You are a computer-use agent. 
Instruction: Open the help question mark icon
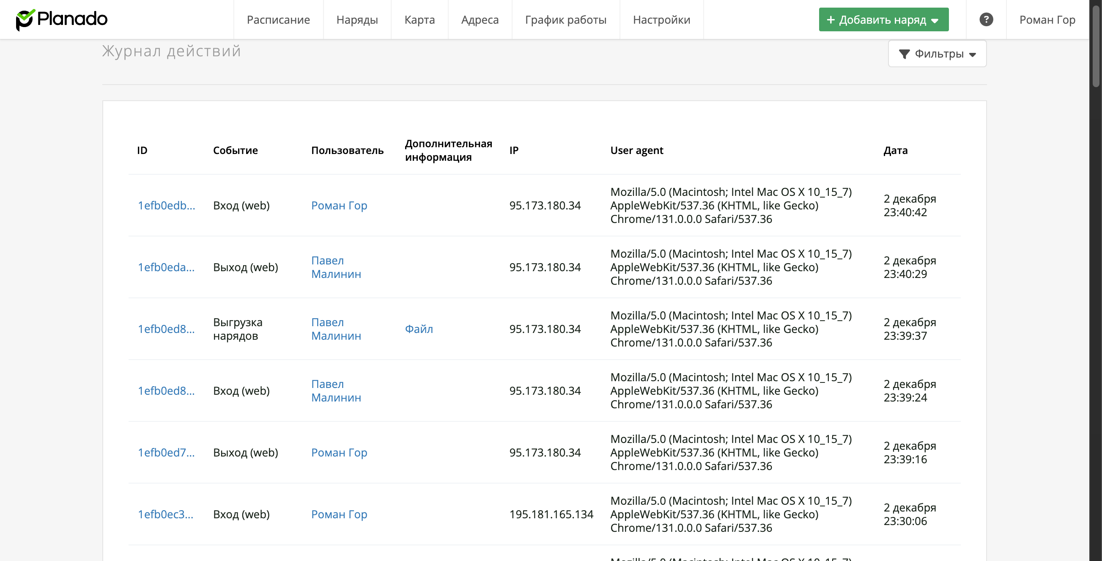click(x=986, y=19)
